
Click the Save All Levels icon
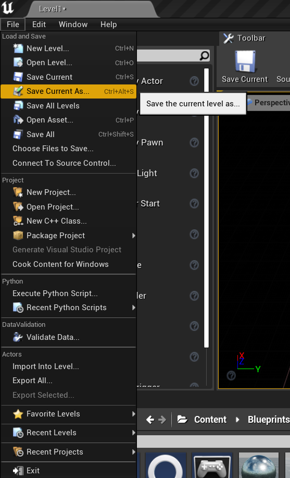18,106
